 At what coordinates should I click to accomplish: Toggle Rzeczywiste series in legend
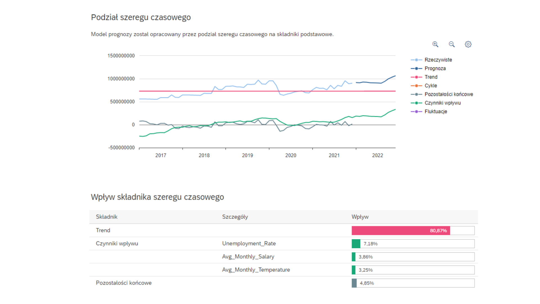coord(438,60)
